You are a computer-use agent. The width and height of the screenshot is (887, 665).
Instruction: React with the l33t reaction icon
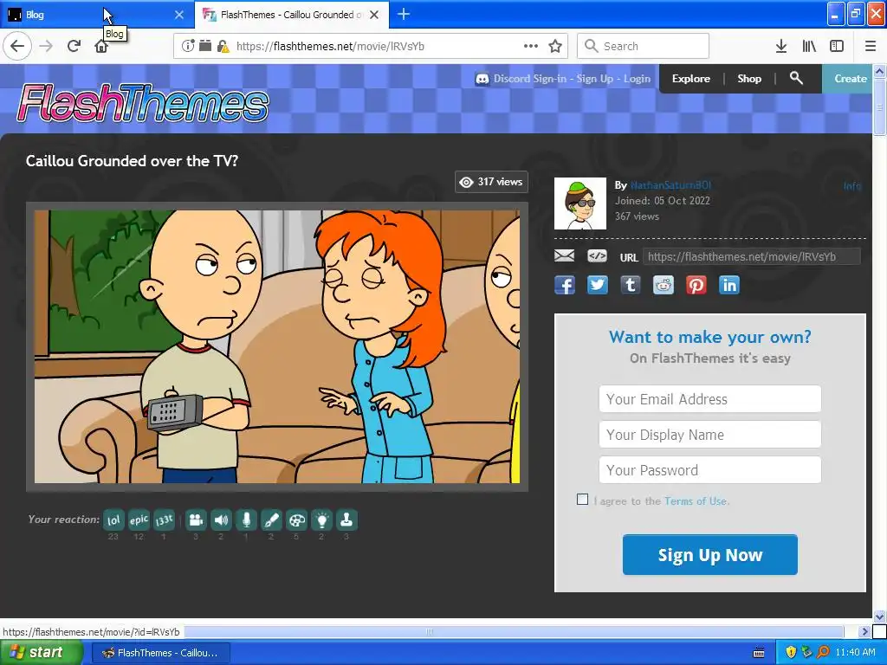point(164,520)
